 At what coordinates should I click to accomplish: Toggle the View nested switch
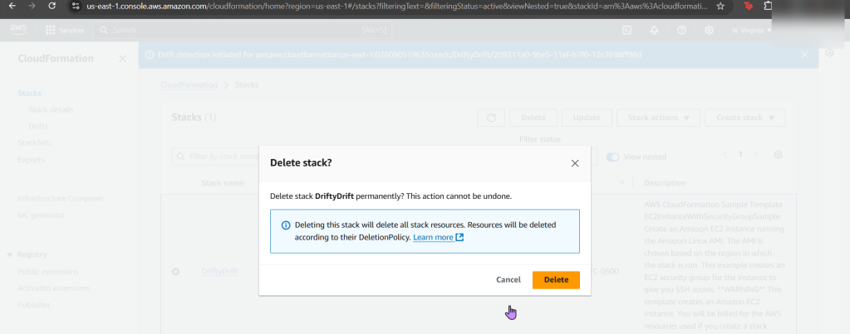pos(613,156)
